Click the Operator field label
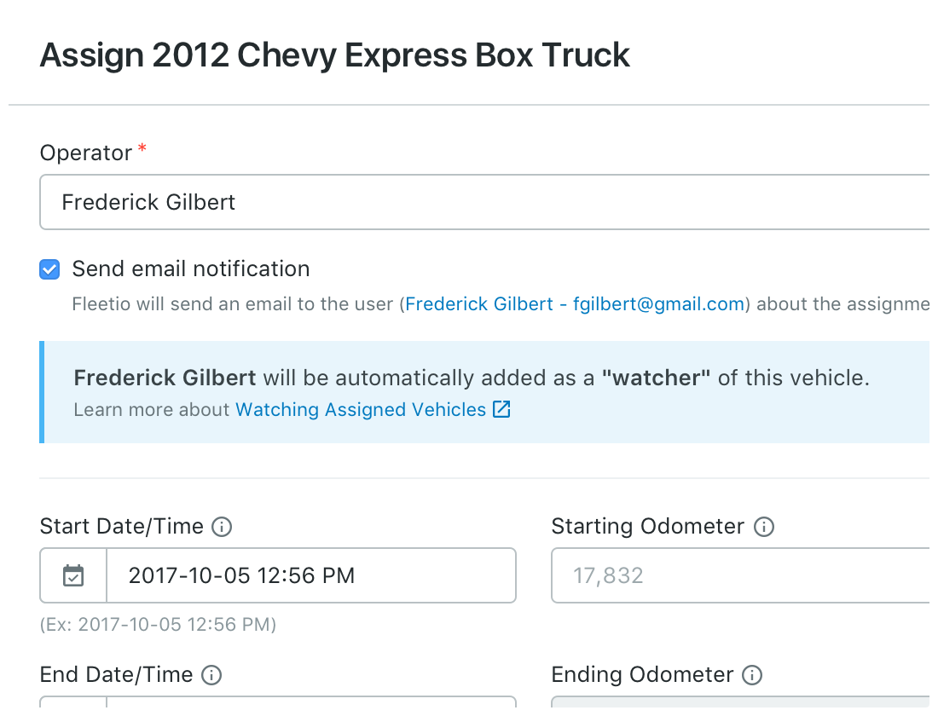The image size is (938, 716). [x=86, y=153]
